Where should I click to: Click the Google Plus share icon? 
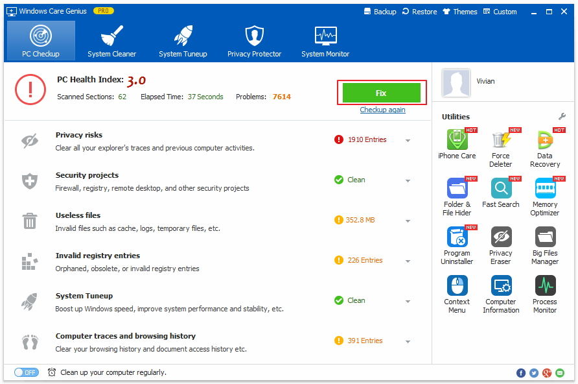point(547,373)
